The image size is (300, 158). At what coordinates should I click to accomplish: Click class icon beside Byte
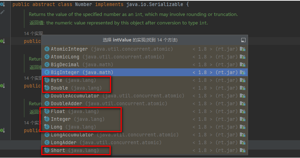click(x=47, y=80)
